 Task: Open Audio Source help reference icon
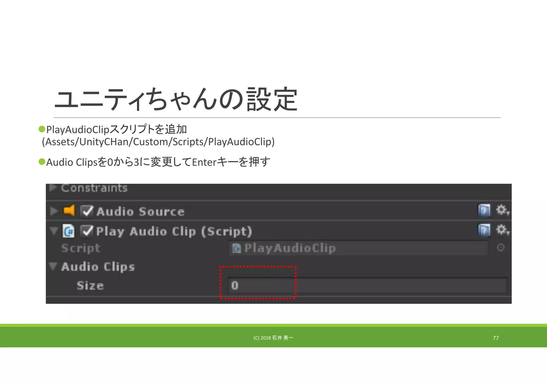pyautogui.click(x=484, y=210)
